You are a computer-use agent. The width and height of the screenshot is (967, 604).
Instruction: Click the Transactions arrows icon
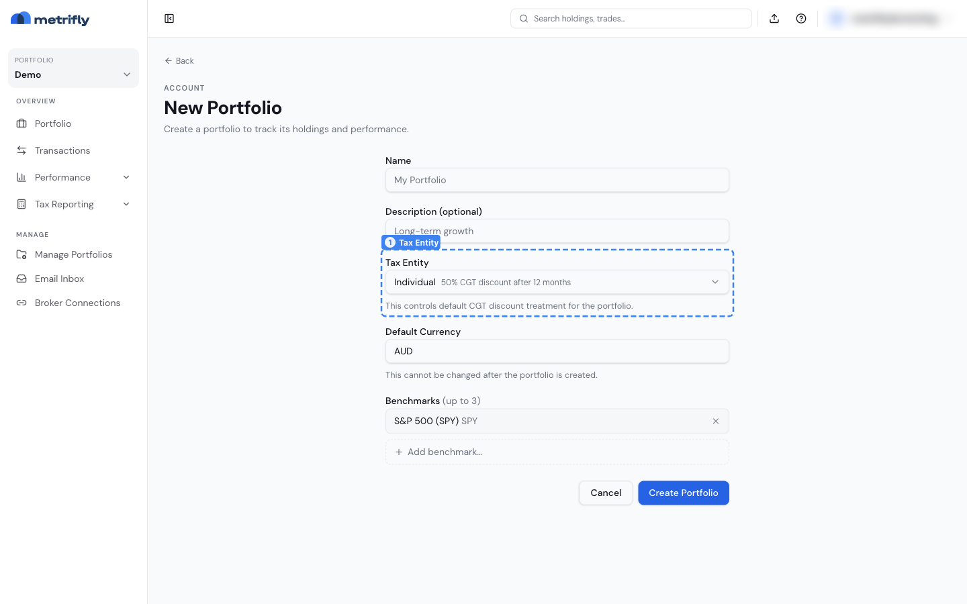(21, 150)
